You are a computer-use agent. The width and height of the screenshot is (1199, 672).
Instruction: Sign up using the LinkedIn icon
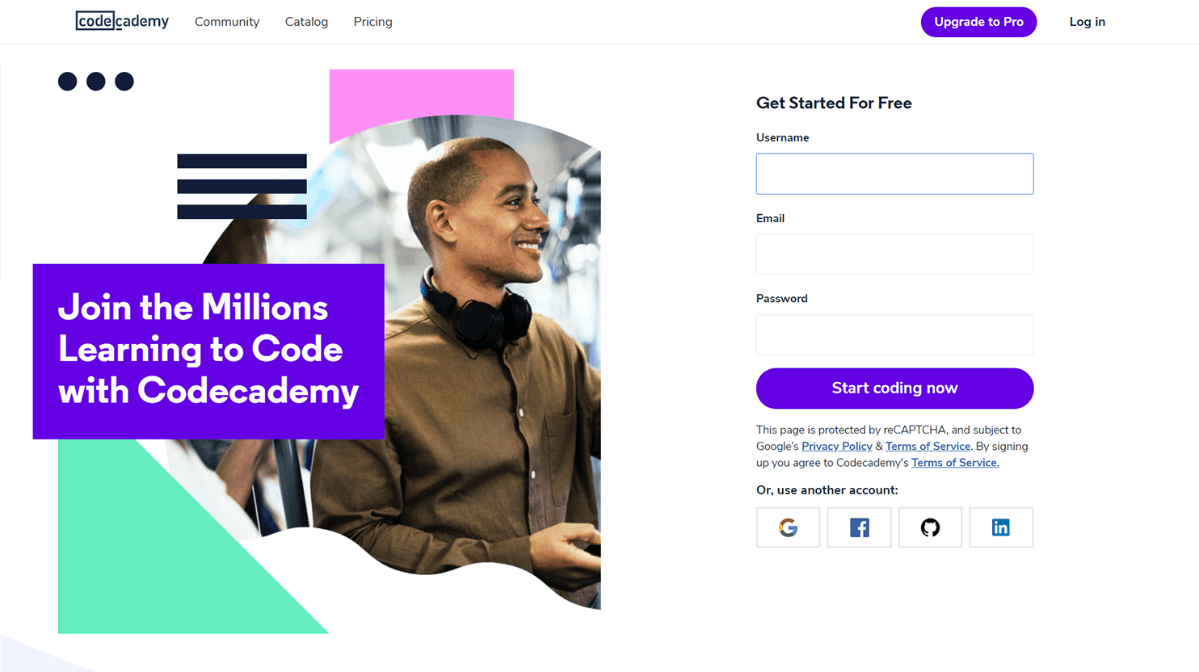pyautogui.click(x=1001, y=527)
